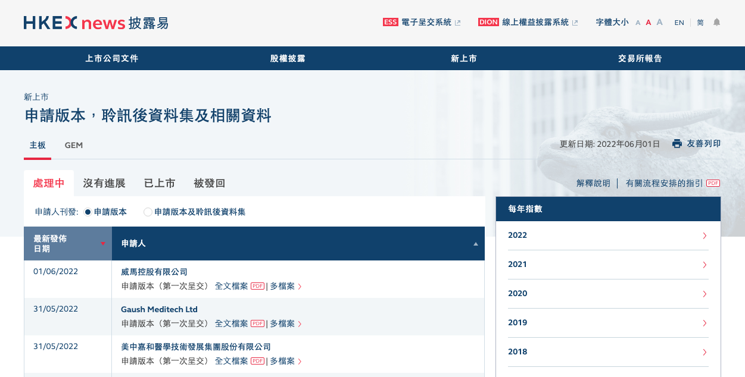
Task: Switch to the 已上市 tab
Action: [160, 183]
